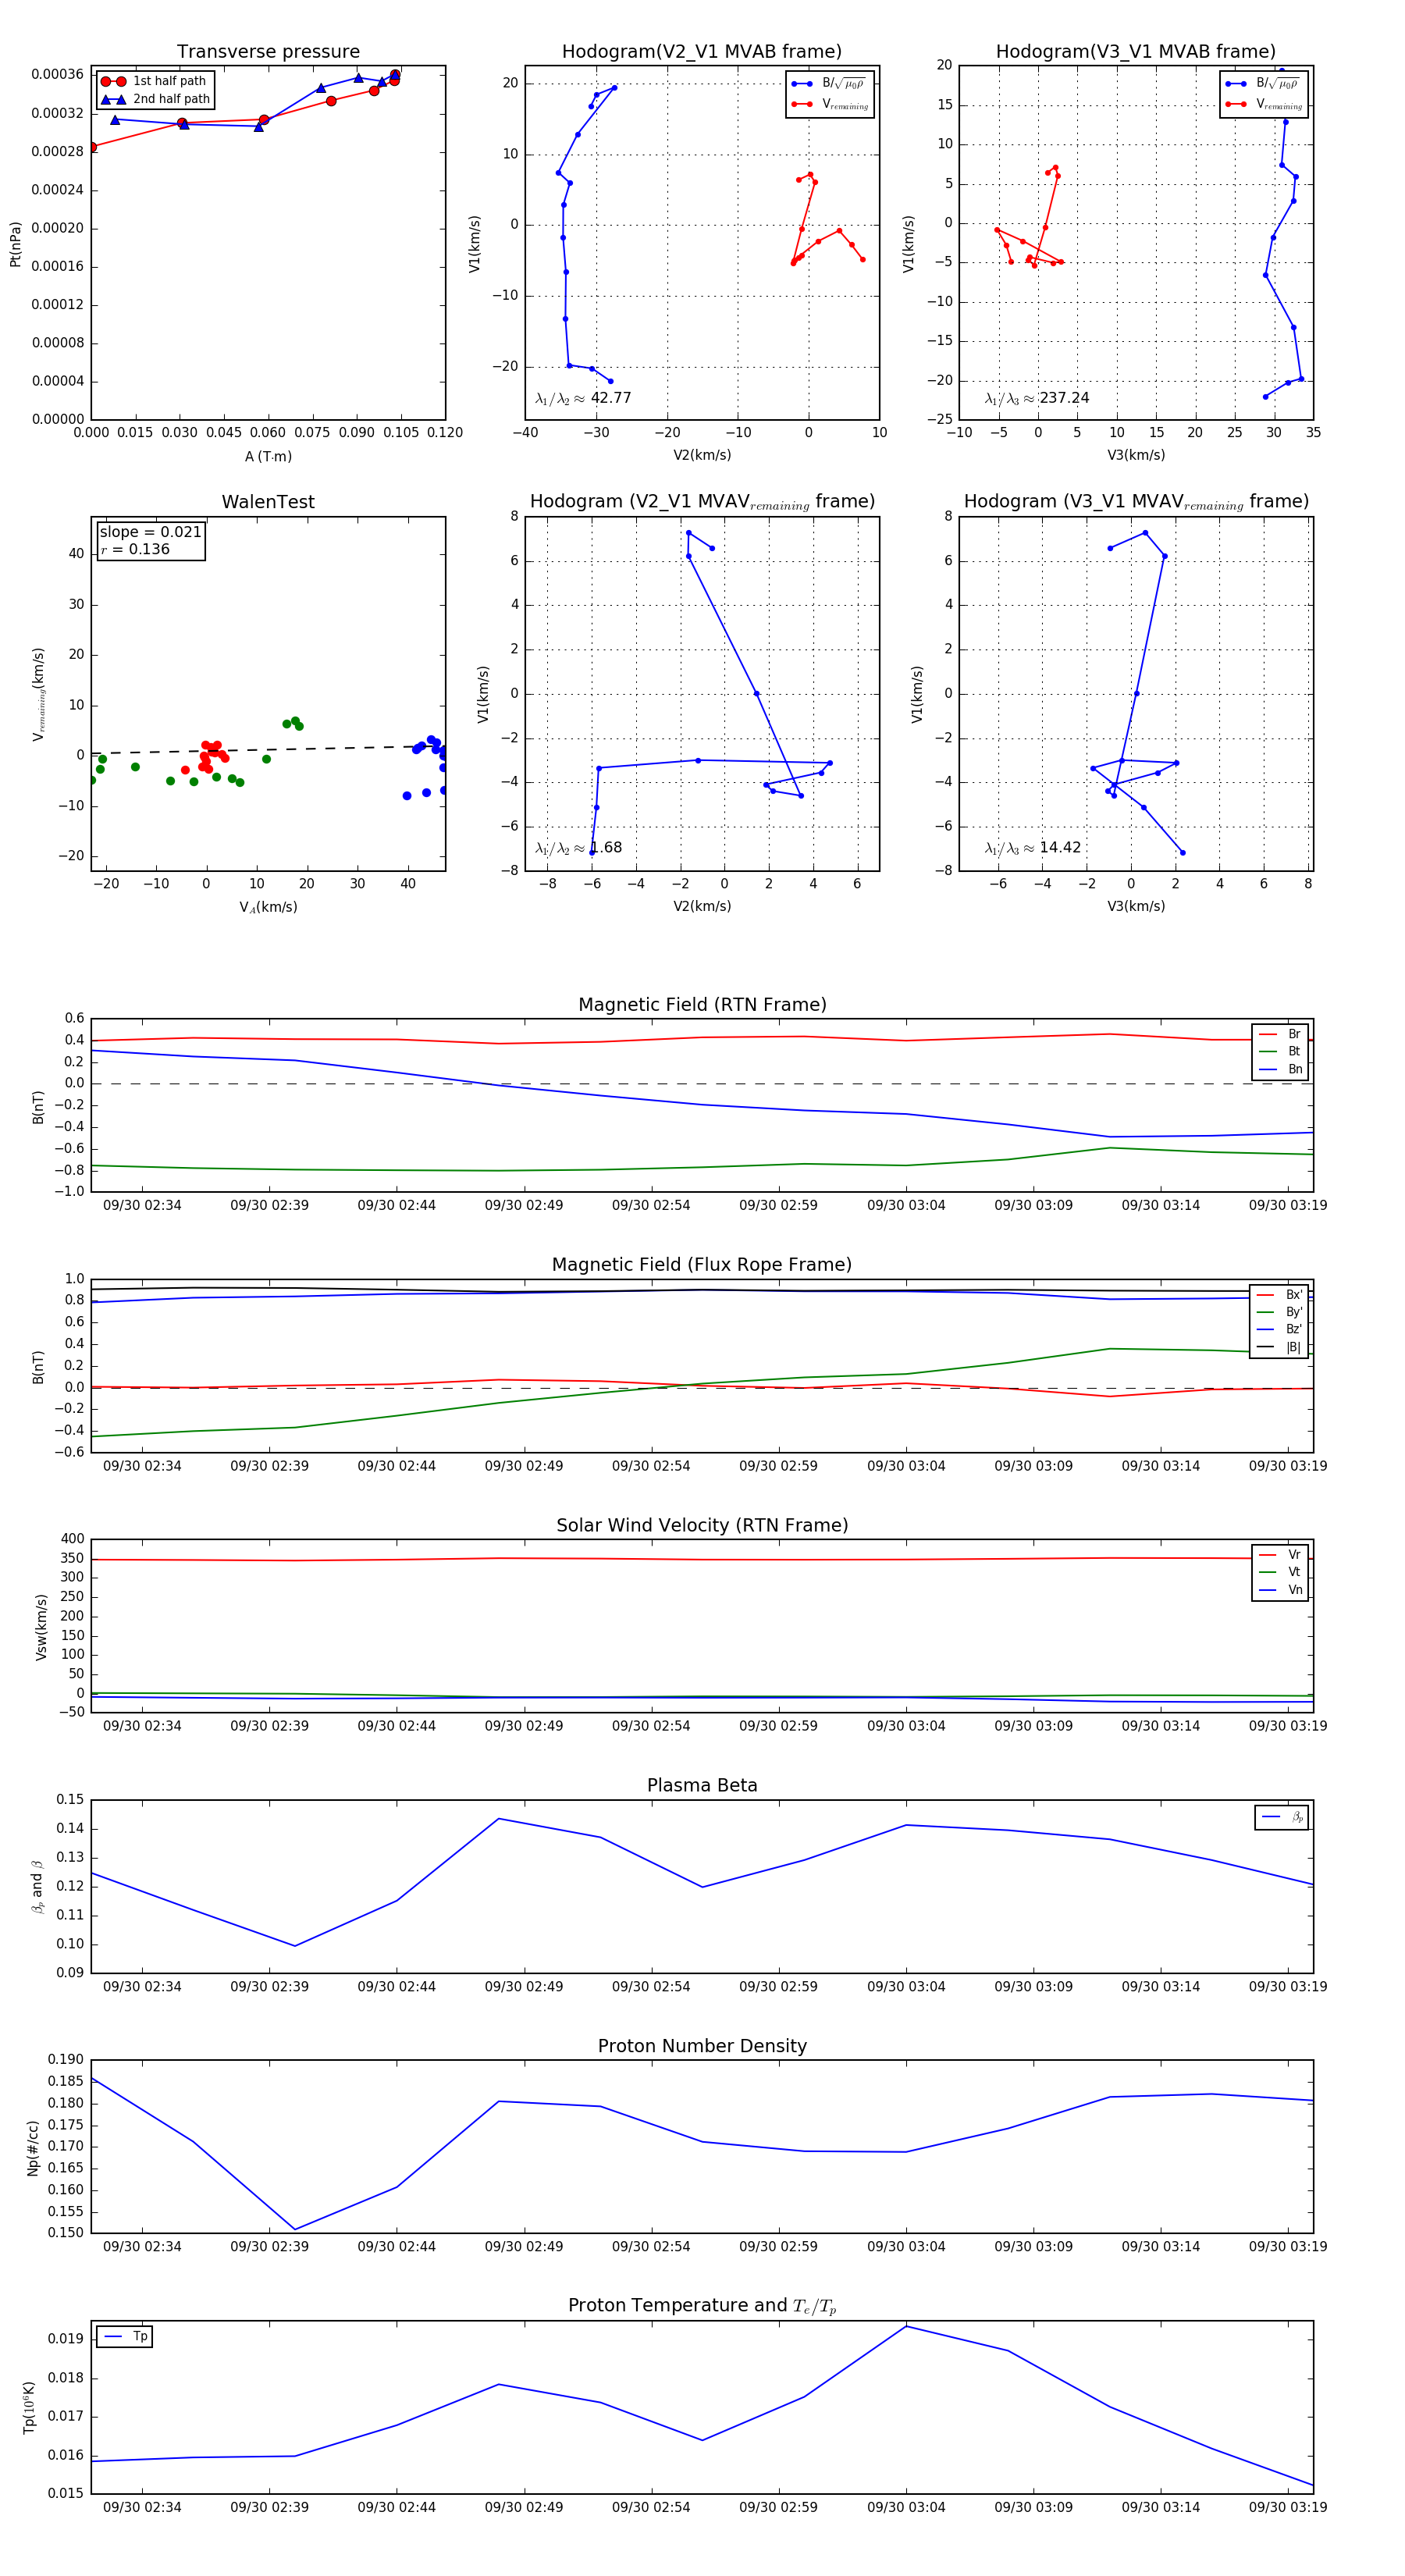
Task: Click the "r = 0.136" annotation
Action: coord(135,549)
